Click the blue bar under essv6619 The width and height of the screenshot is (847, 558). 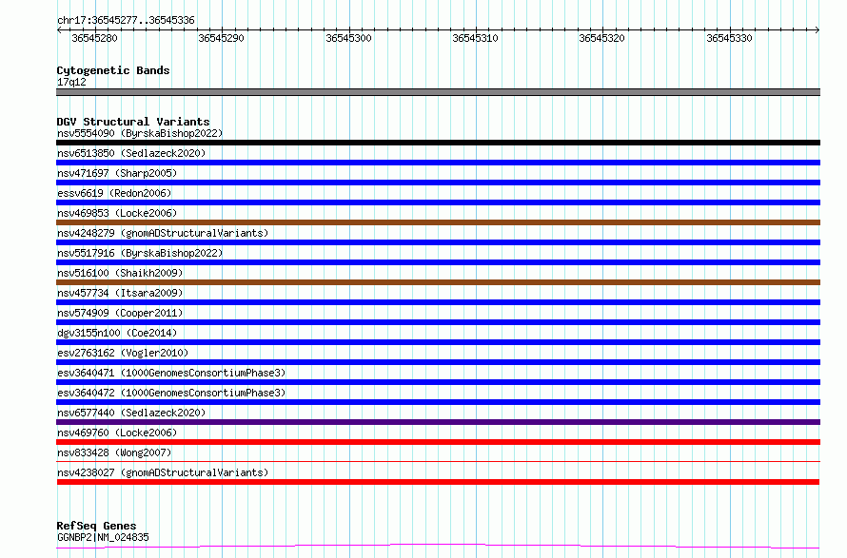coord(438,202)
